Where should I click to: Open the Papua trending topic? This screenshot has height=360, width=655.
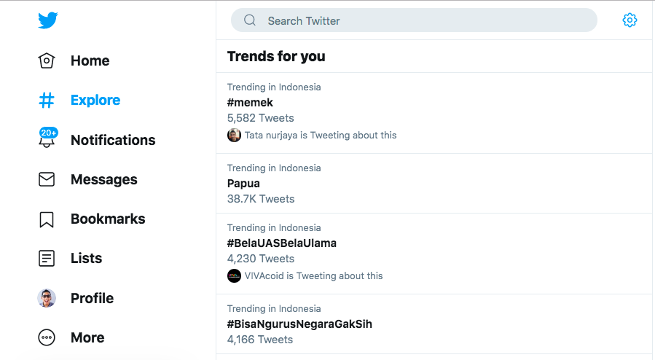click(434, 184)
